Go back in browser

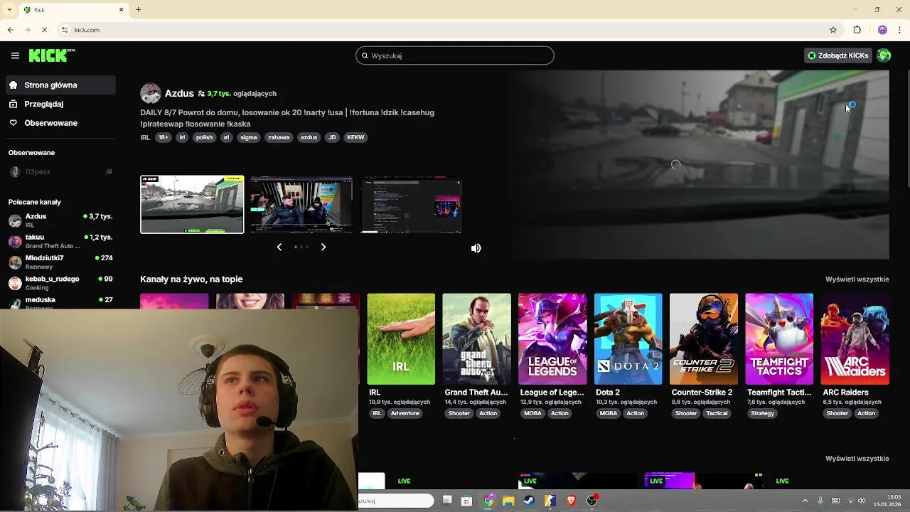tap(10, 30)
